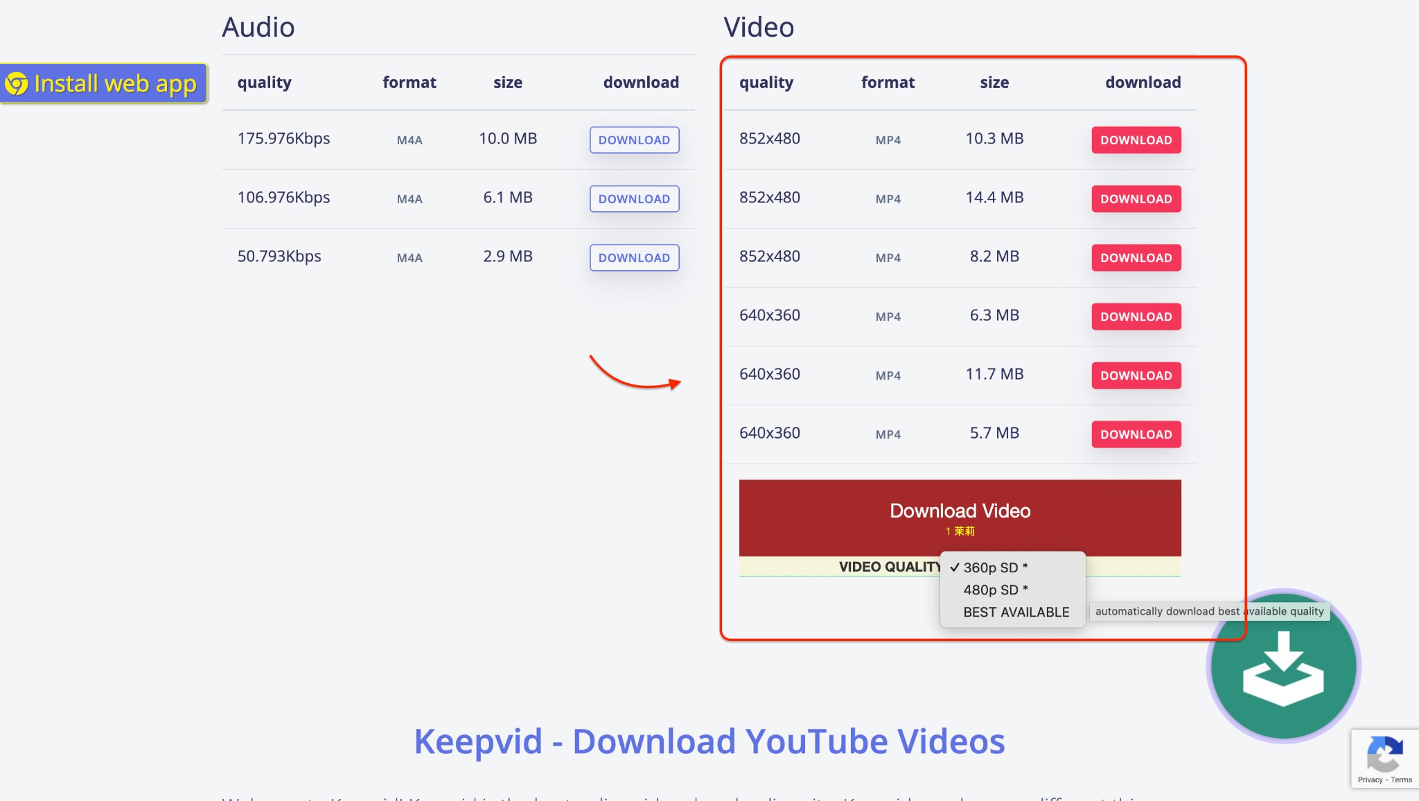
Task: Click the 11.7 MB size cell
Action: click(994, 374)
